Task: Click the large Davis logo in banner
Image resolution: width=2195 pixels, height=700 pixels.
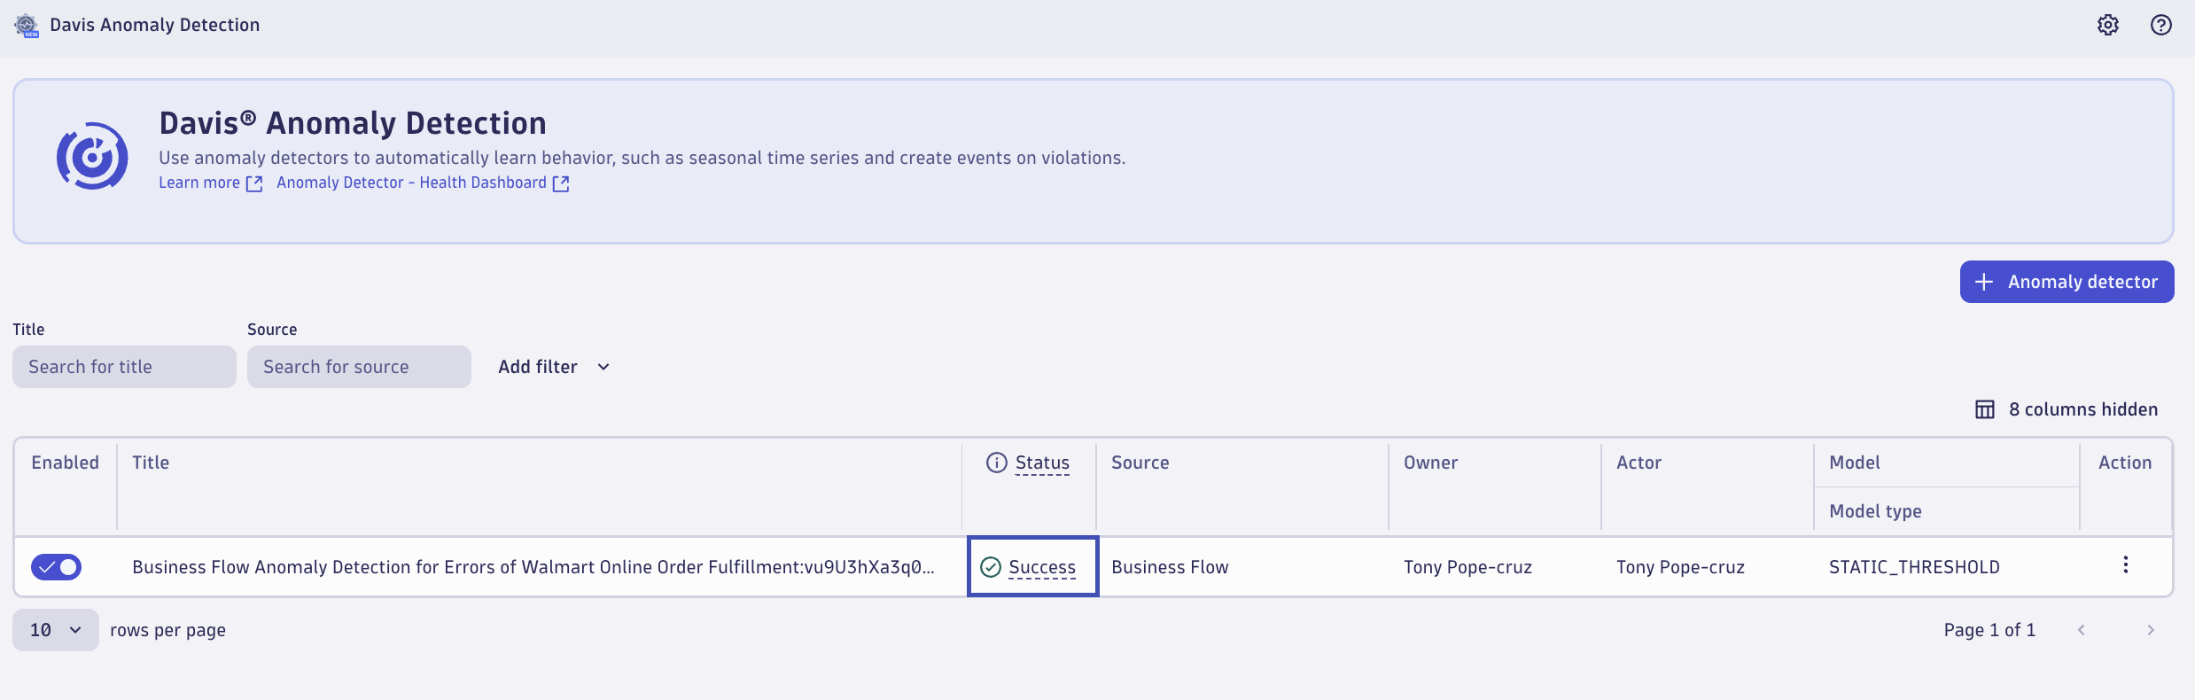Action: (x=92, y=156)
